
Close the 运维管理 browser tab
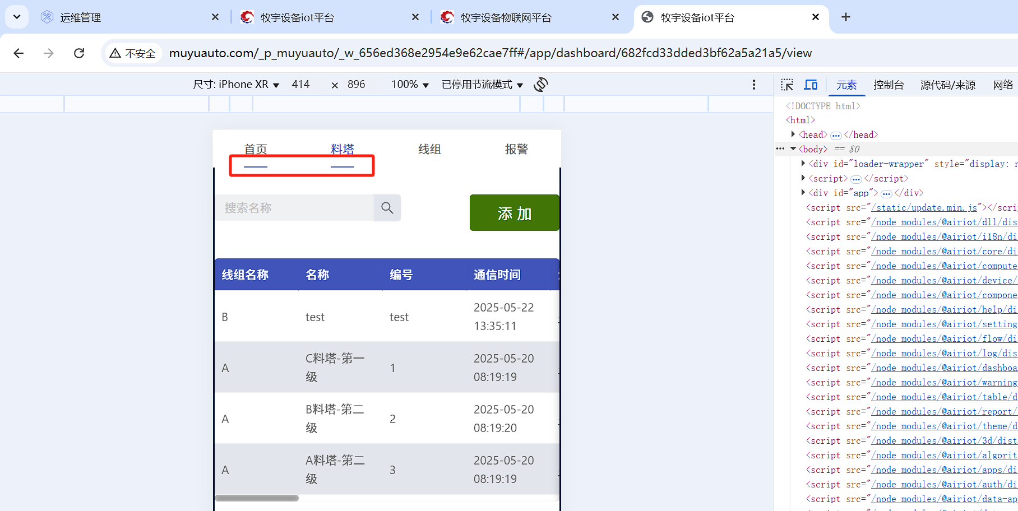coord(215,17)
